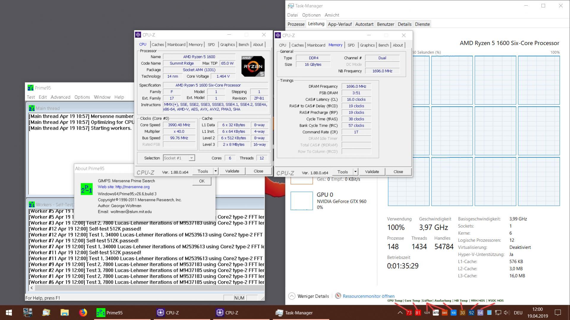Screen dimensions: 570x320
Task: Switch input language via DEU indicator
Action: (518, 313)
